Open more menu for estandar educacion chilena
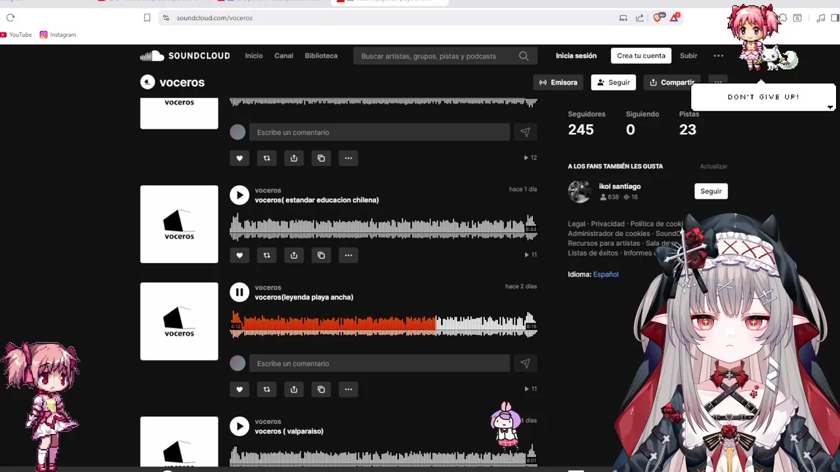Image resolution: width=840 pixels, height=472 pixels. click(348, 256)
